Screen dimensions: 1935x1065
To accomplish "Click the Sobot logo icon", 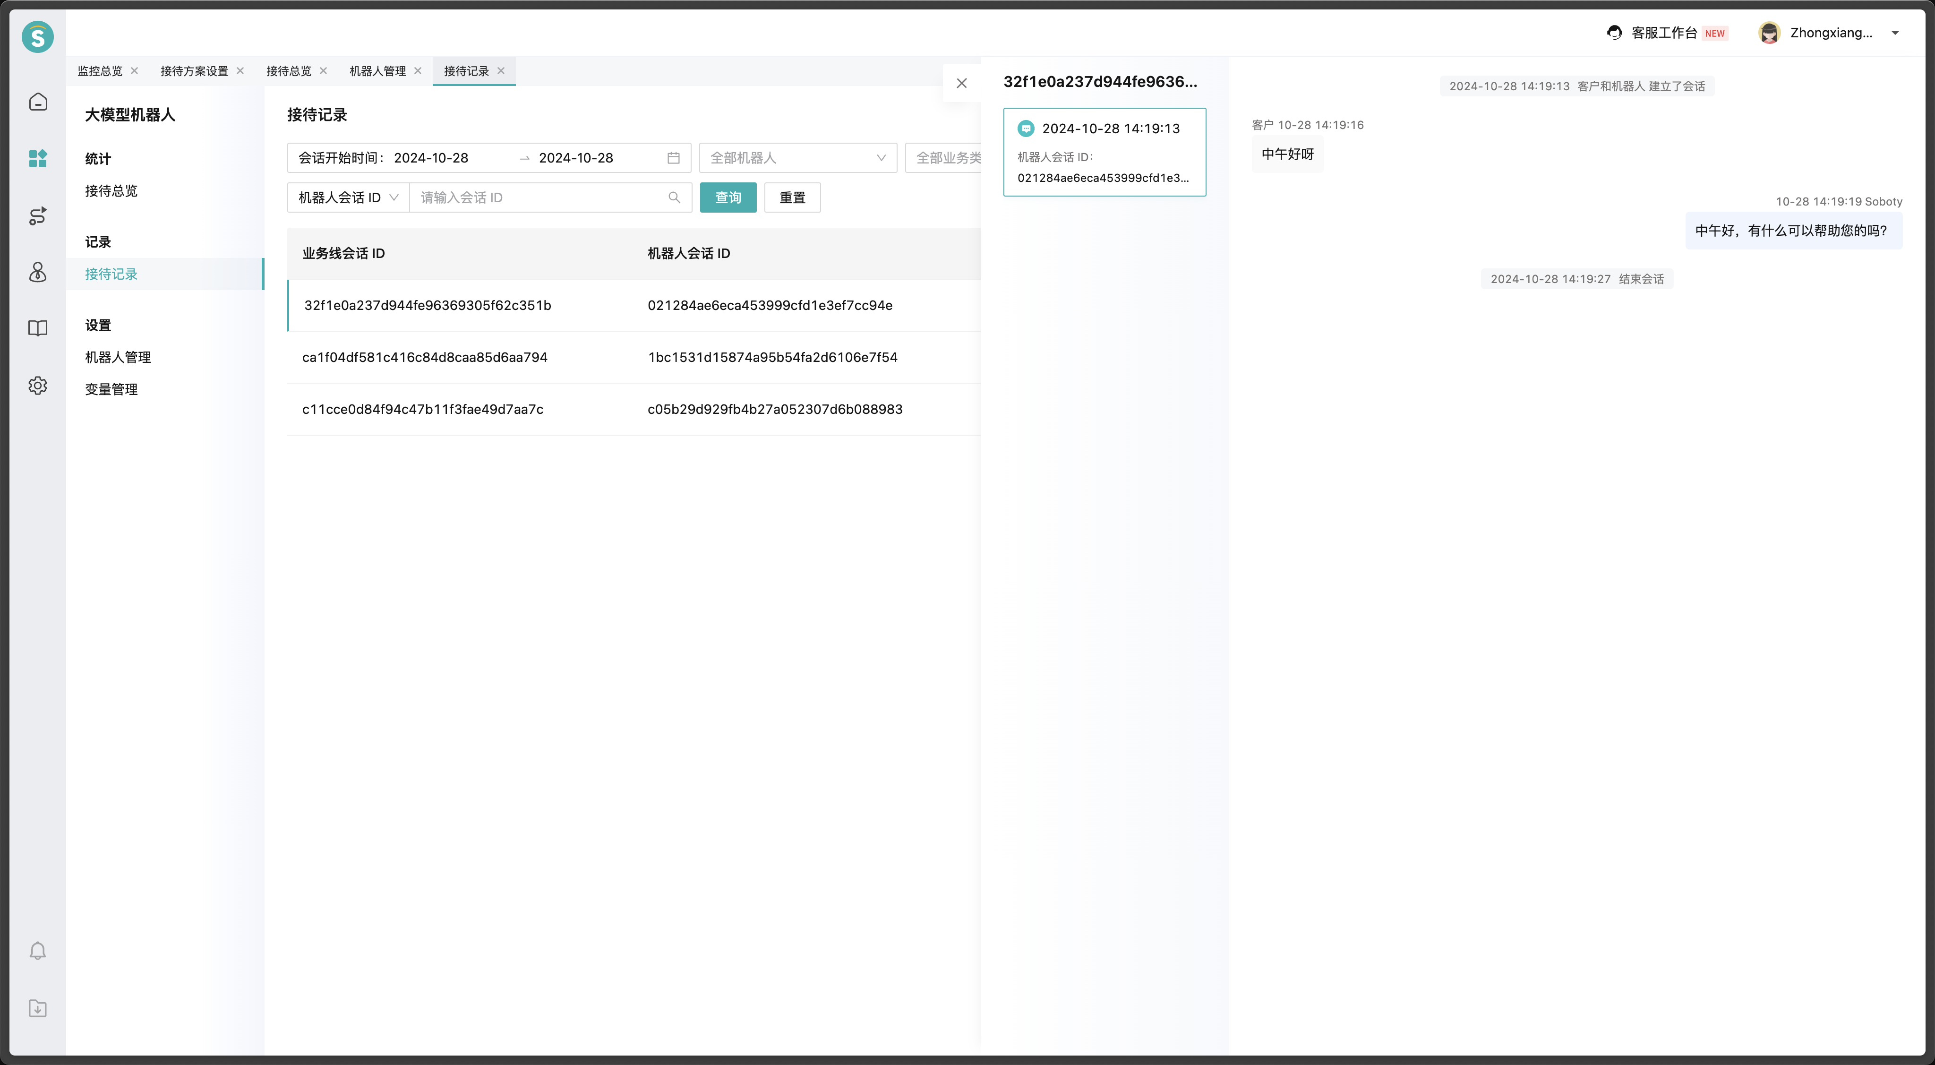I will (38, 36).
